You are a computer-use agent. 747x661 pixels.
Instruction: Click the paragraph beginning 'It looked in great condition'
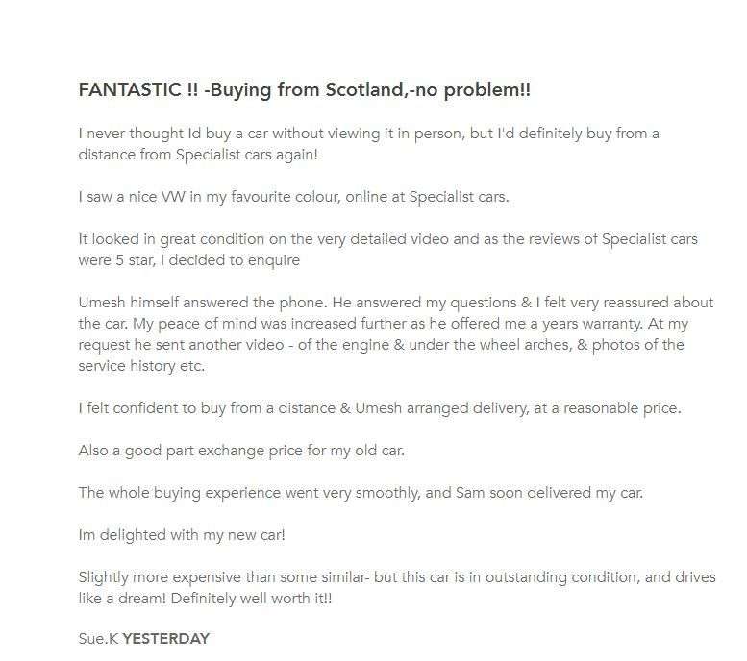[387, 239]
